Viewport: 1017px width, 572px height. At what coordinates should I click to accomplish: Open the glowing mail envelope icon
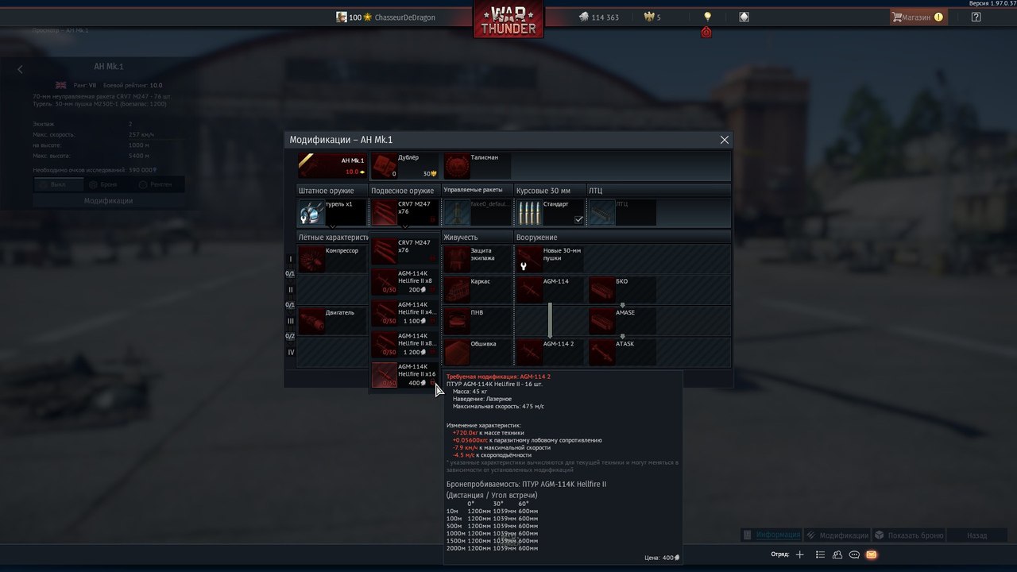pos(872,555)
